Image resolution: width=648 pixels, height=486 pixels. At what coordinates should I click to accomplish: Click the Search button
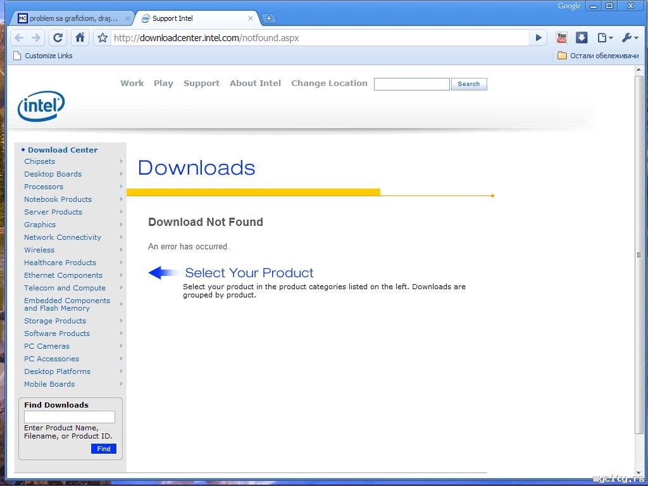pos(469,84)
